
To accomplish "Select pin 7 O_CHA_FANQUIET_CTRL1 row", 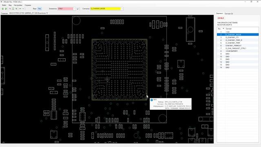I will (x=238, y=48).
